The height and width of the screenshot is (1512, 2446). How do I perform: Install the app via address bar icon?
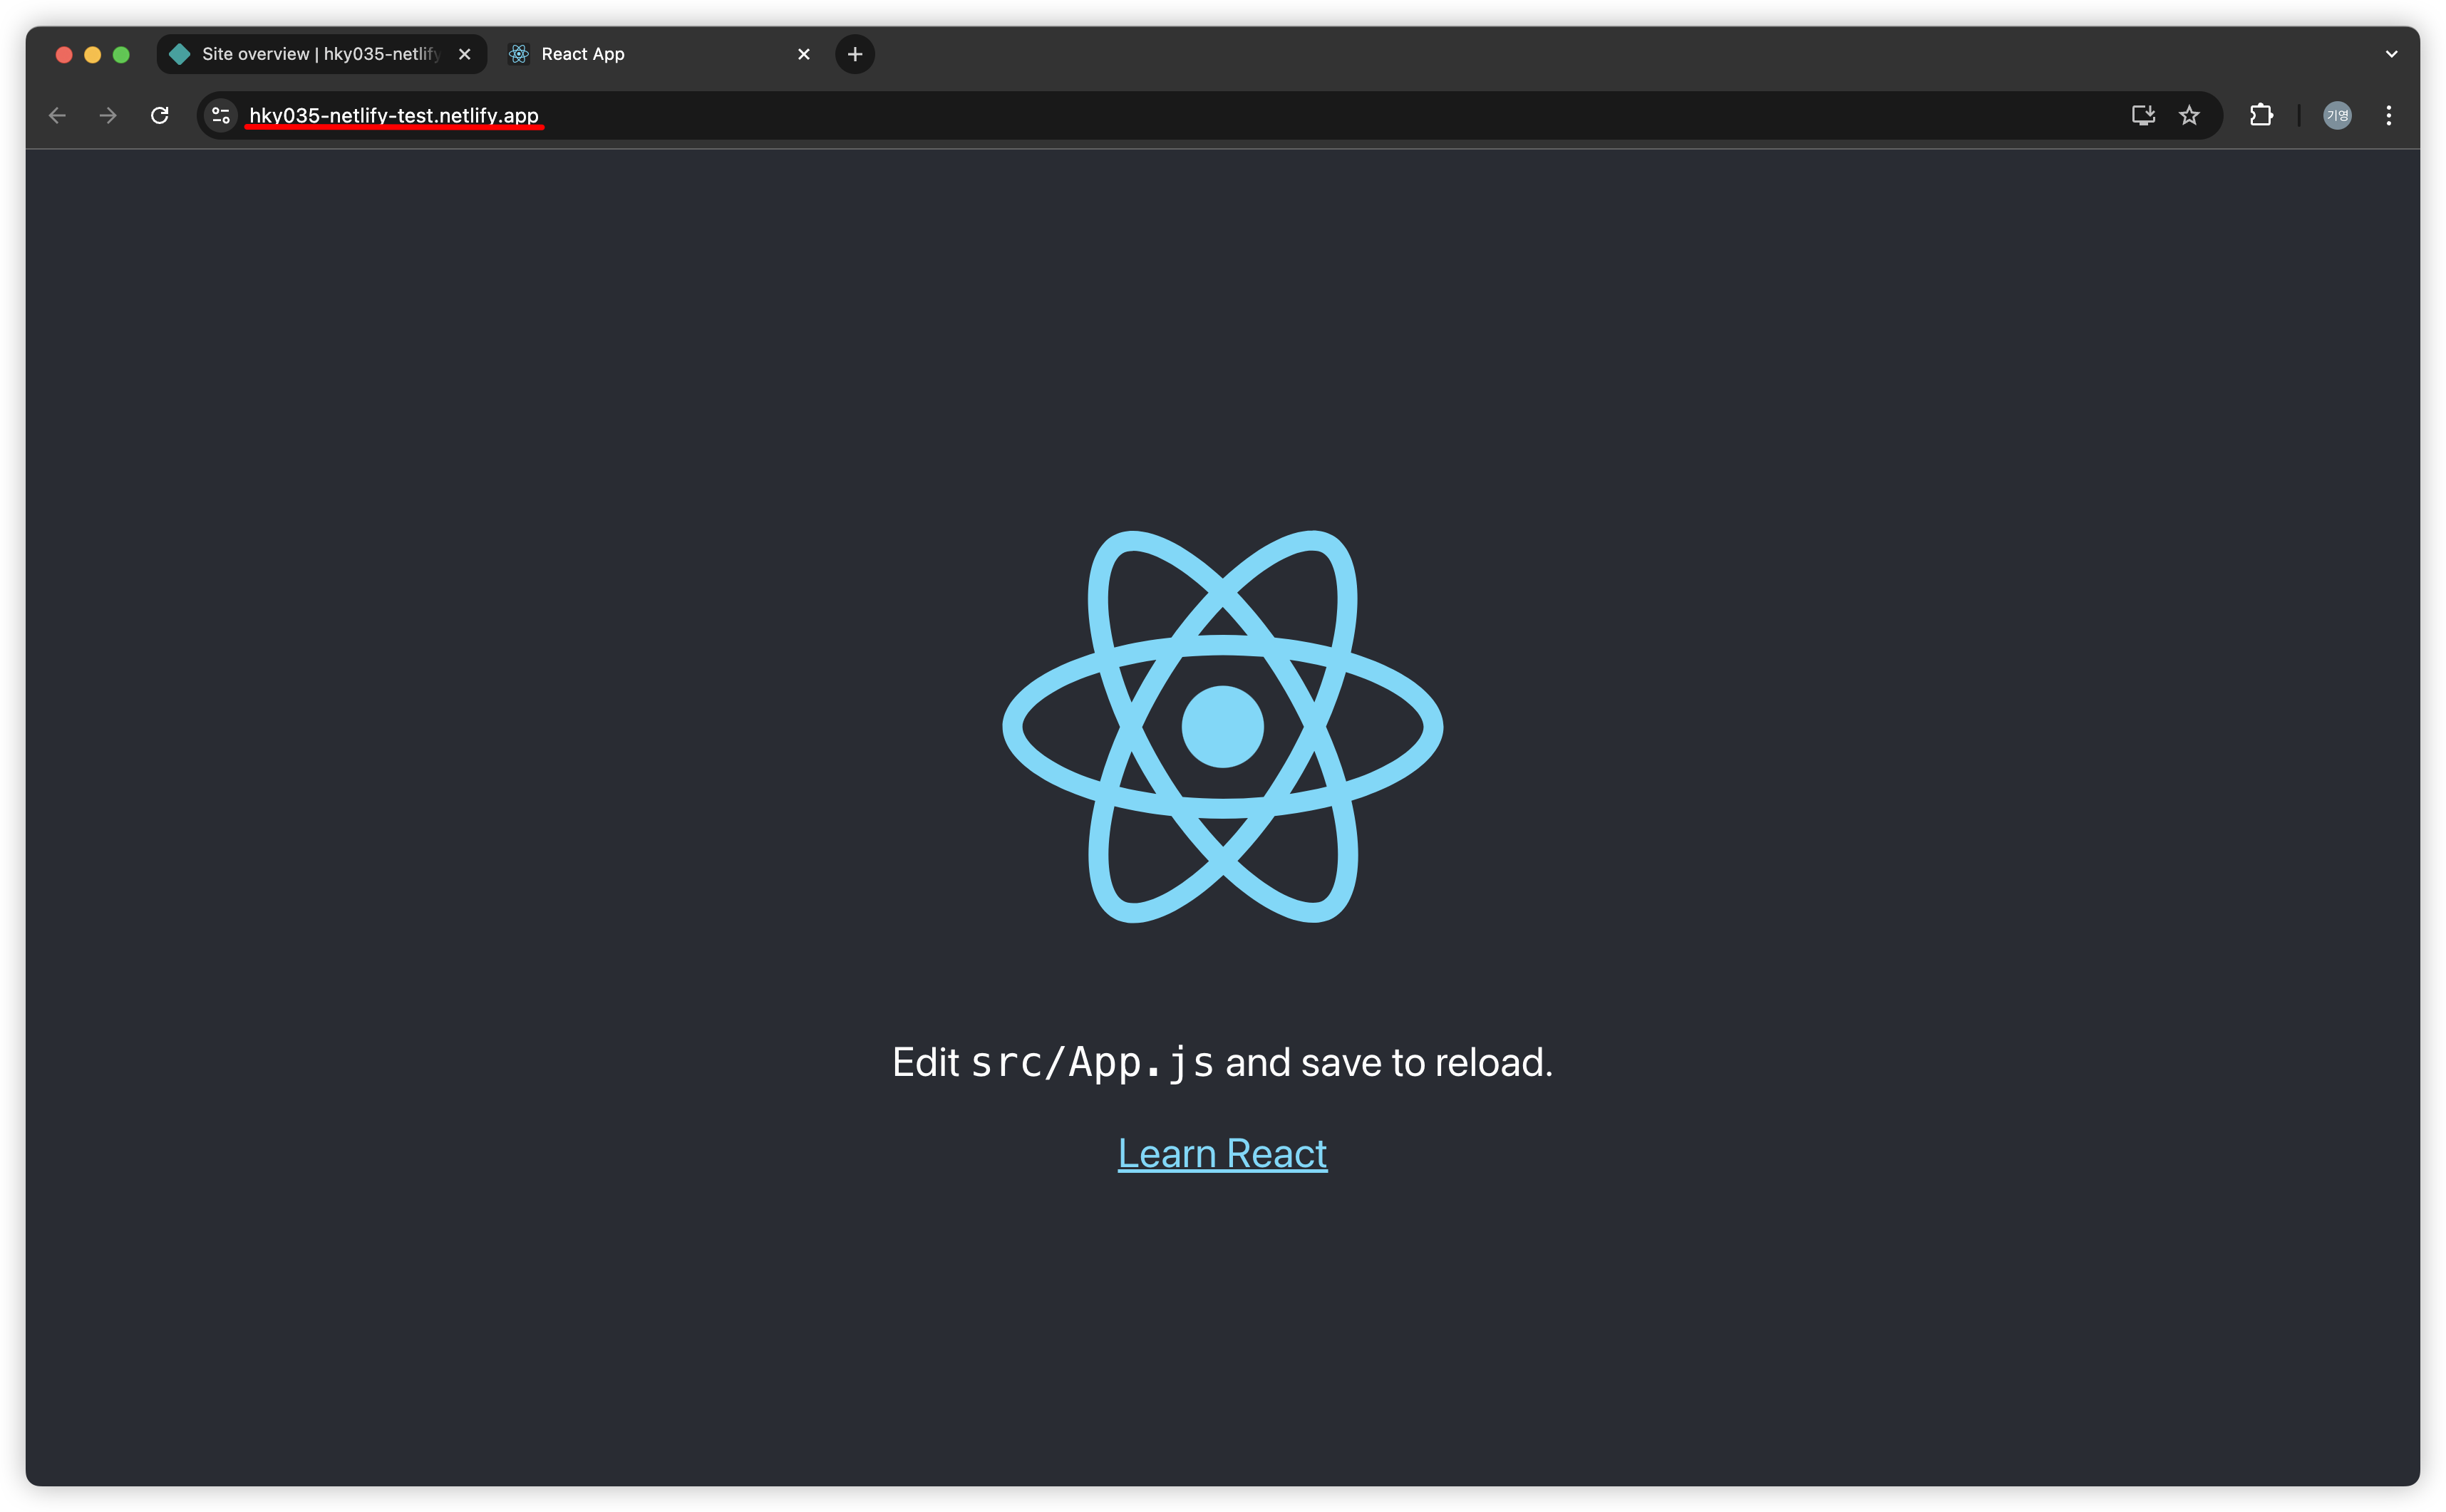[2143, 116]
